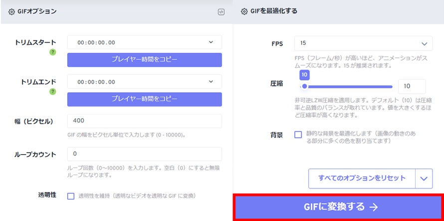The width and height of the screenshot is (444, 221).
Task: Click the gear icon beside GIFを最適化する
Action: [244, 11]
